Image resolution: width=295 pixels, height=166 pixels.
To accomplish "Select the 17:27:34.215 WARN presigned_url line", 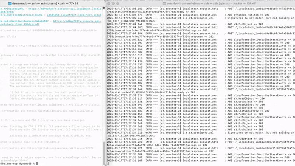I will pos(201,133).
